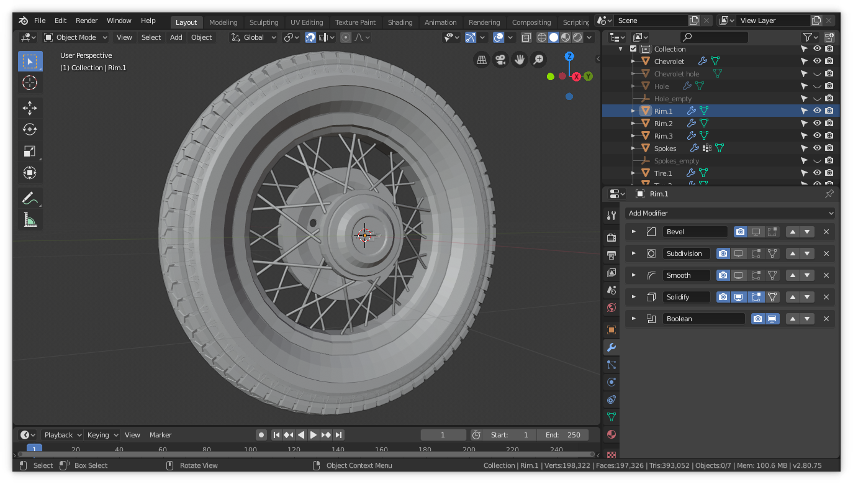The width and height of the screenshot is (853, 484).
Task: Hide Spokes object in viewport
Action: (x=817, y=148)
